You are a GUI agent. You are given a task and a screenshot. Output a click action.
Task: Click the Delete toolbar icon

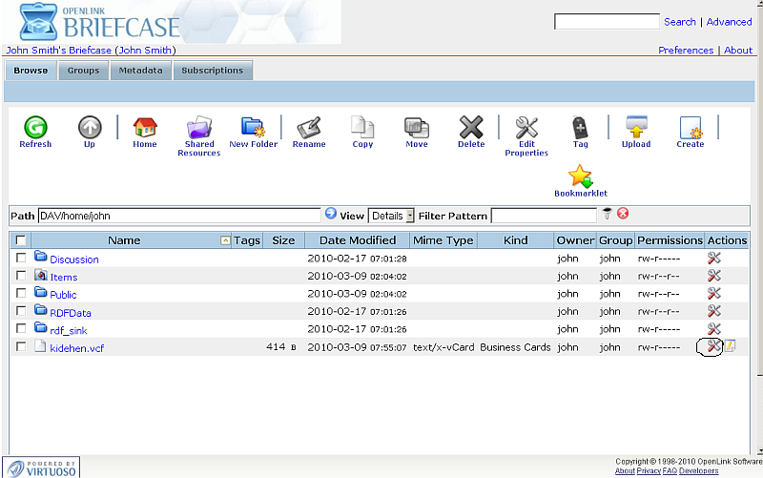(471, 128)
